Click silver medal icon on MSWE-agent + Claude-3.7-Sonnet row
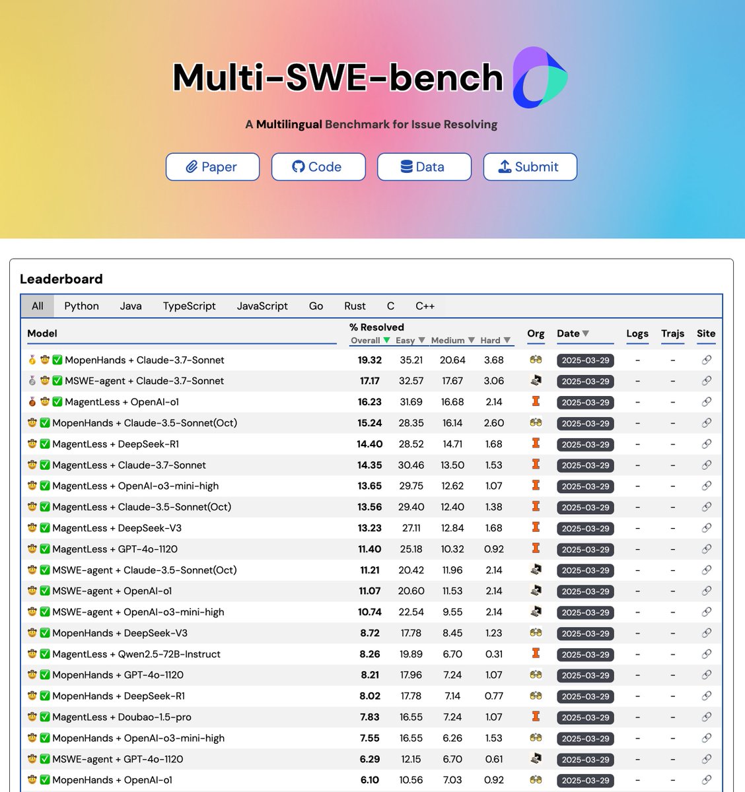Screen dimensions: 745x792 pos(32,381)
